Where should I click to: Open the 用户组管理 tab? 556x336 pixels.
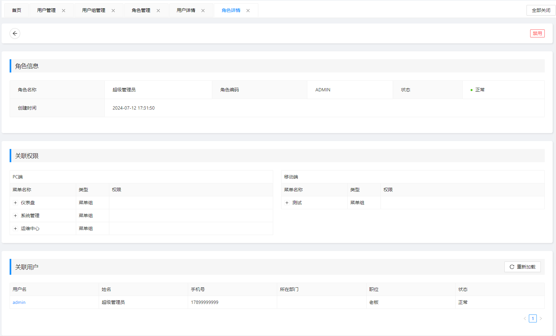coord(94,10)
